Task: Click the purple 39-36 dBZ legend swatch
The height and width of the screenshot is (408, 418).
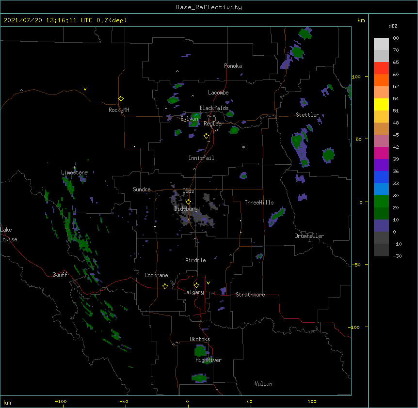Action: (x=381, y=165)
